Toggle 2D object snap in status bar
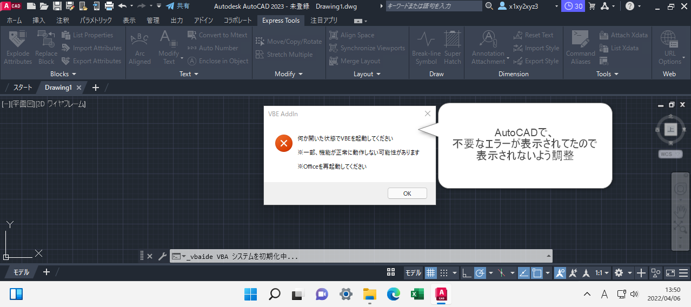Viewport: 691px width, 307px height. pyautogui.click(x=537, y=273)
